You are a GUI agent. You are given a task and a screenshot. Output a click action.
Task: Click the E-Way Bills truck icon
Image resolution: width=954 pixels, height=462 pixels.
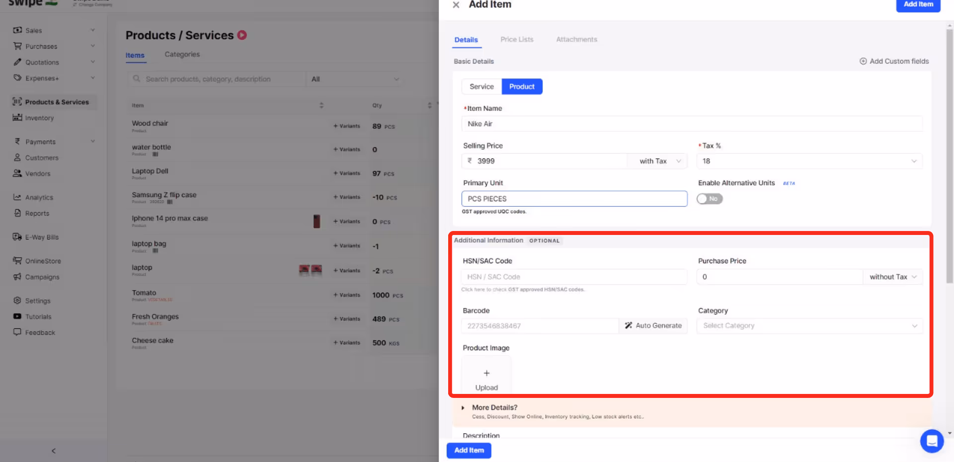tap(17, 237)
